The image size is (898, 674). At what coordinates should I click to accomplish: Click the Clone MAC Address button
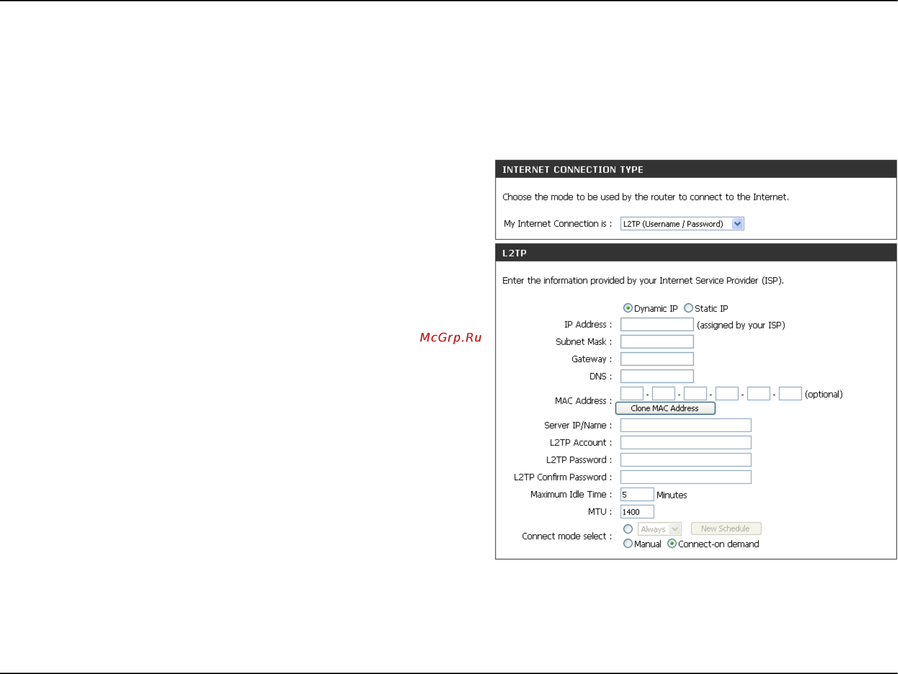pyautogui.click(x=665, y=408)
